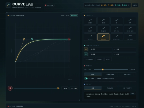Apply the In-Out preset
Screen dimensions: 144x108
pyautogui.click(x=90, y=29)
